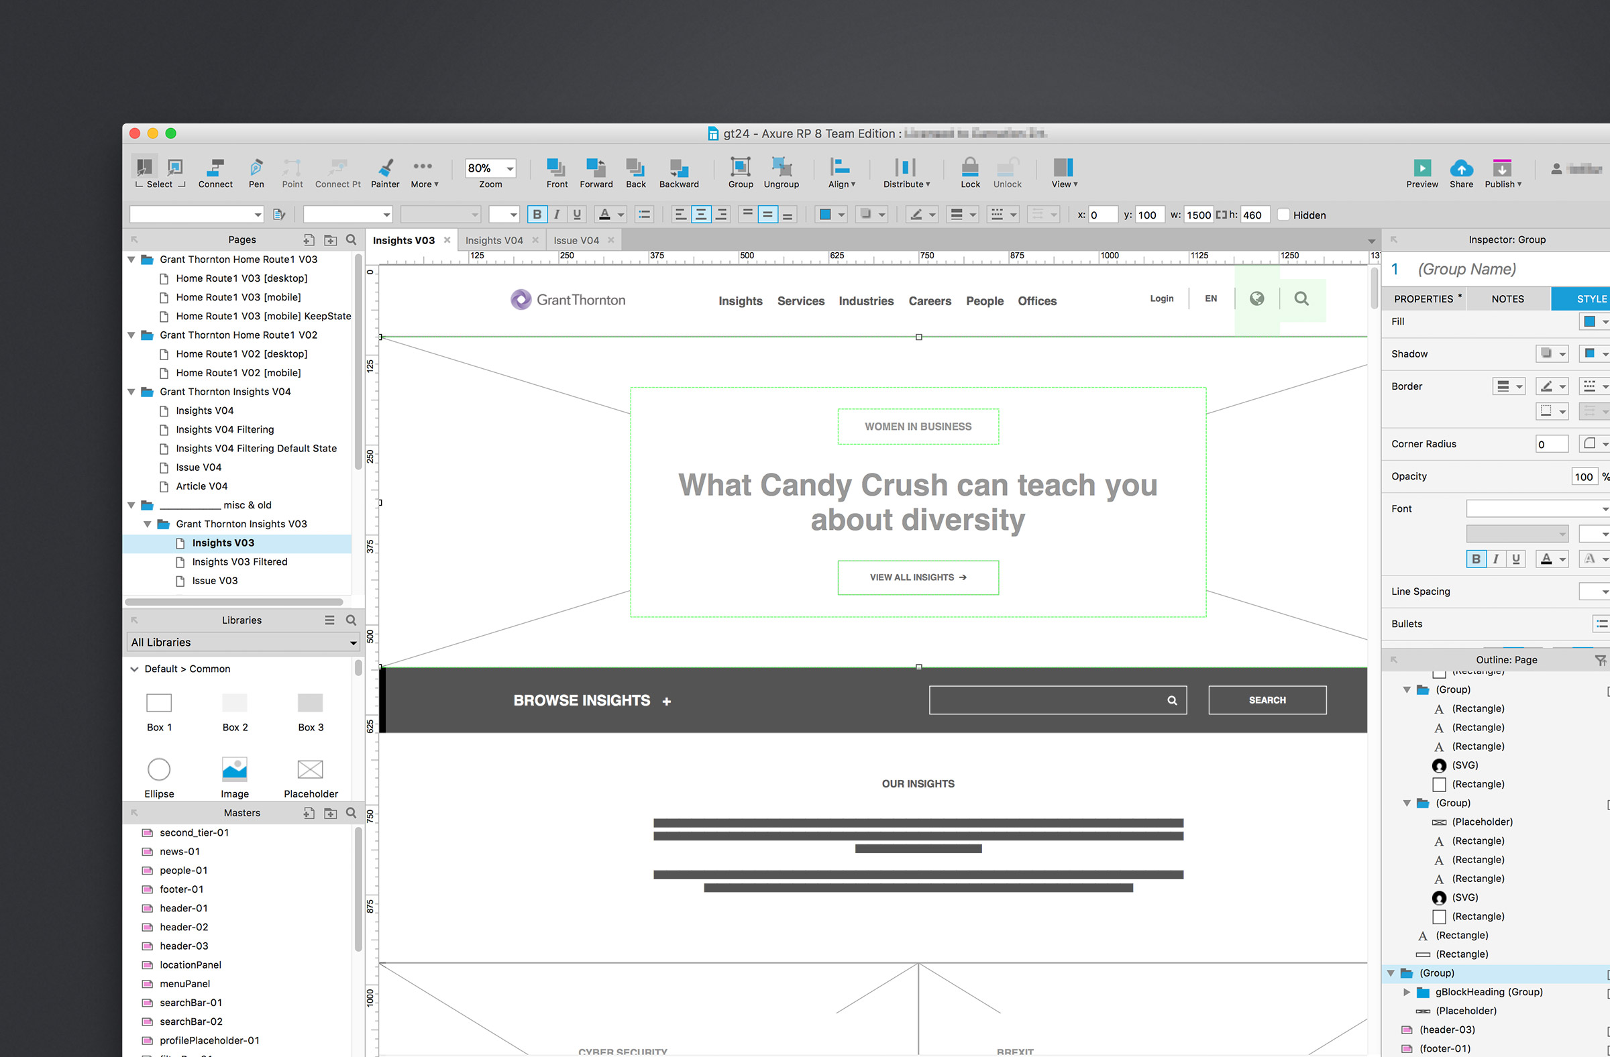Toggle bold in formatting toolbar
1610x1057 pixels.
coord(537,215)
